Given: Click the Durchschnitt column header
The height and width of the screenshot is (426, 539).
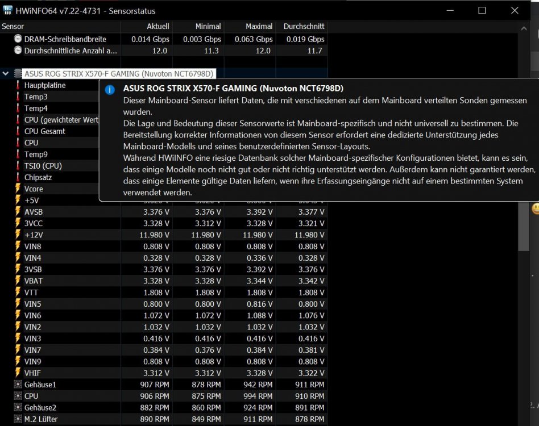Looking at the screenshot, I should [x=301, y=27].
